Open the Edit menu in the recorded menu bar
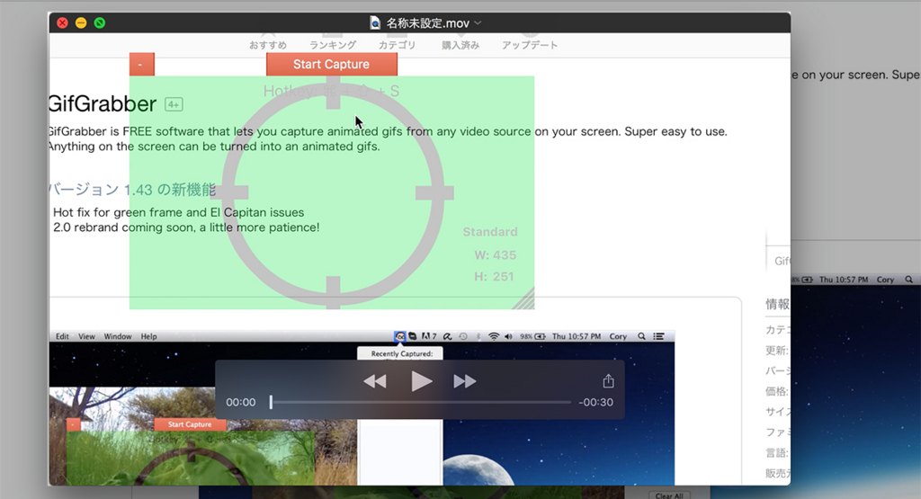This screenshot has width=921, height=499. [x=62, y=336]
